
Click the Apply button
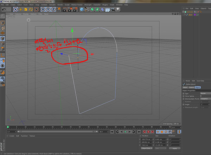point(175,148)
